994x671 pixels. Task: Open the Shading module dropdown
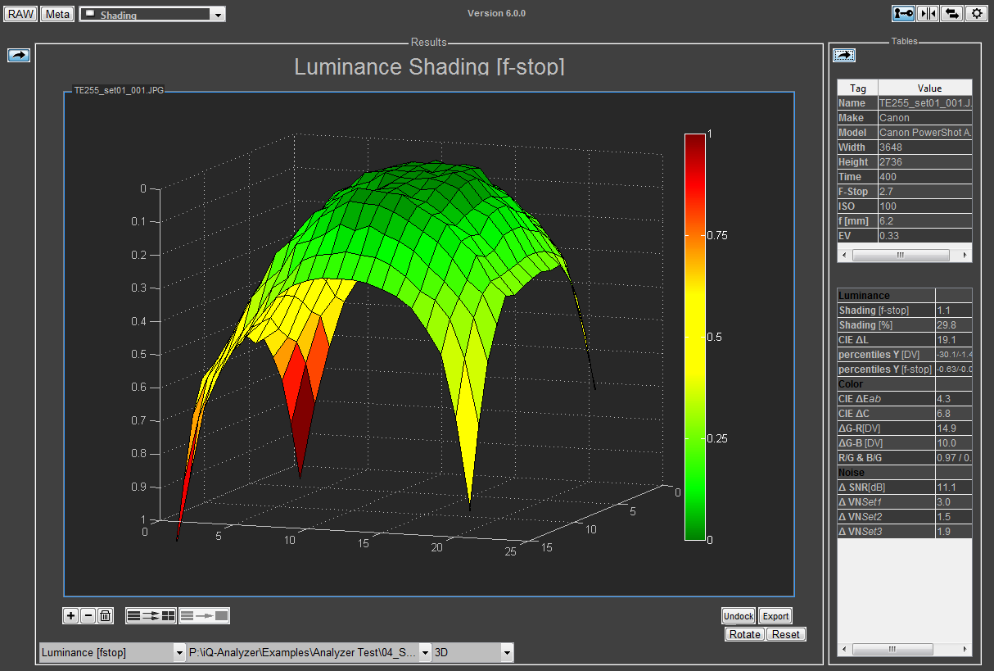(152, 15)
